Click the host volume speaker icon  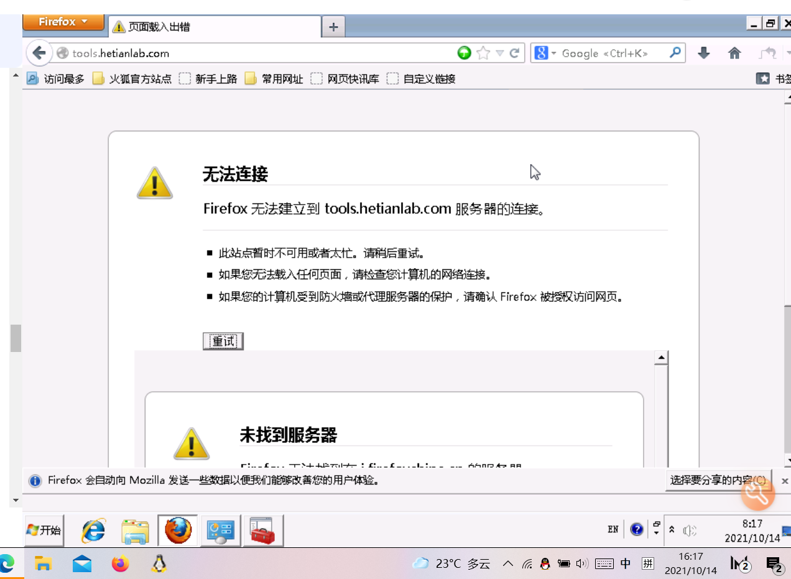[x=582, y=563]
